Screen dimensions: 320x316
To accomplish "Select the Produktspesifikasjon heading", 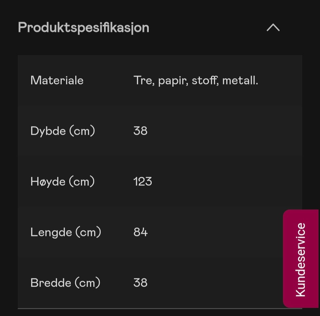I will pyautogui.click(x=84, y=28).
